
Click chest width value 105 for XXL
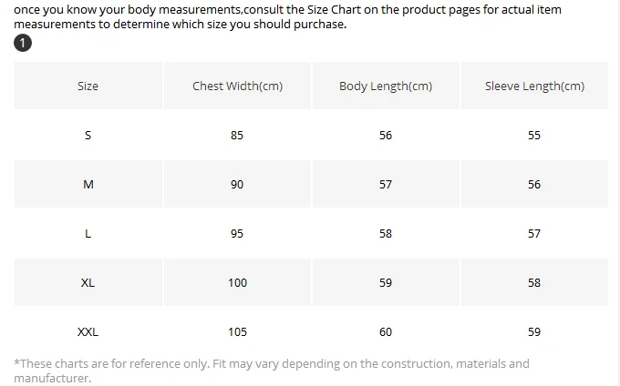pyautogui.click(x=237, y=331)
